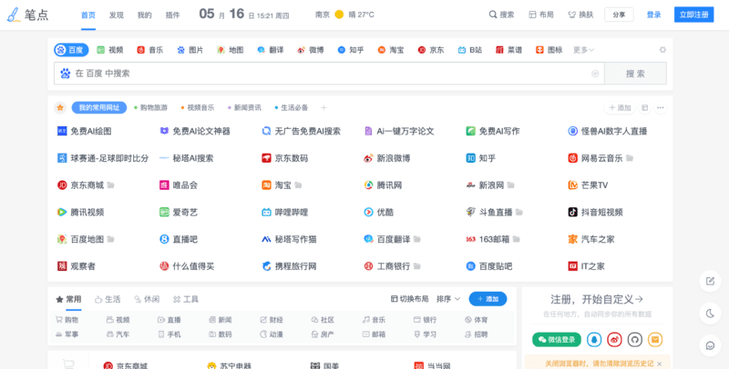Screen dimensions: 729x369
Task: Switch to 插件 tab
Action: coord(172,15)
